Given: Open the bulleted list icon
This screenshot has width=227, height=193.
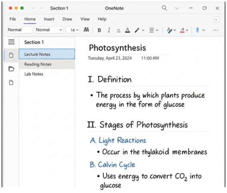Looking at the screenshot, I should point(152,30).
